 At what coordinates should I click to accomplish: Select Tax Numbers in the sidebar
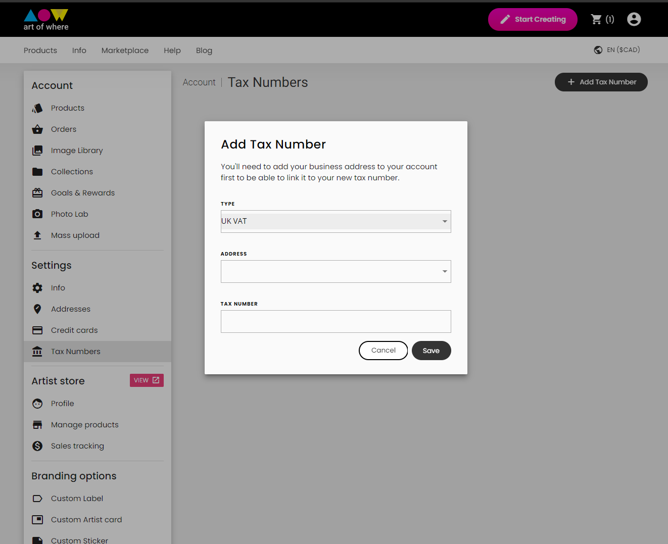point(98,352)
